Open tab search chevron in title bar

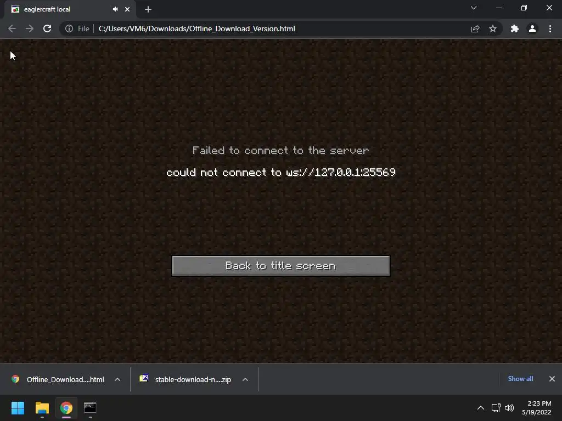tap(474, 8)
